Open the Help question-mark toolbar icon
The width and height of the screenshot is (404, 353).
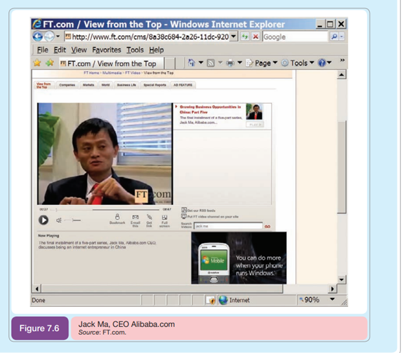[322, 63]
